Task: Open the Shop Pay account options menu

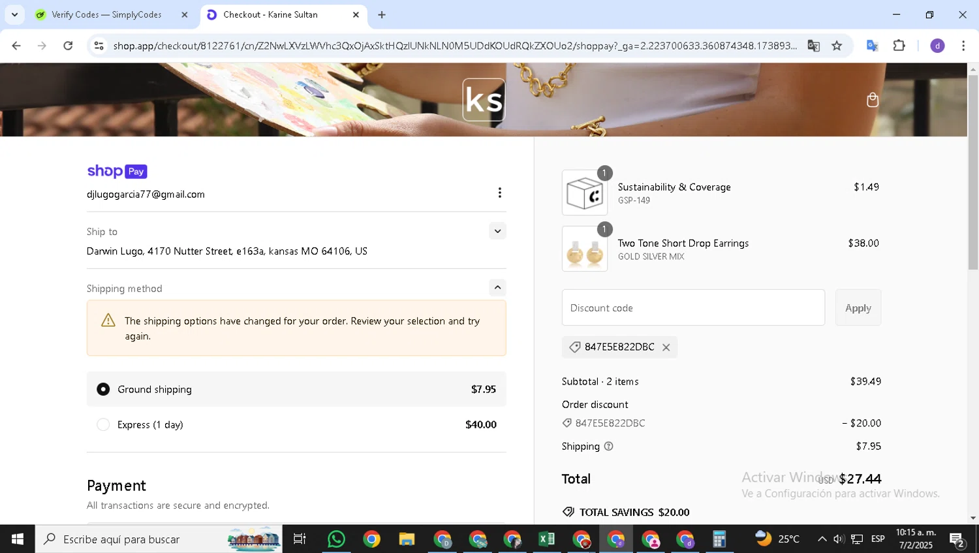Action: [499, 193]
